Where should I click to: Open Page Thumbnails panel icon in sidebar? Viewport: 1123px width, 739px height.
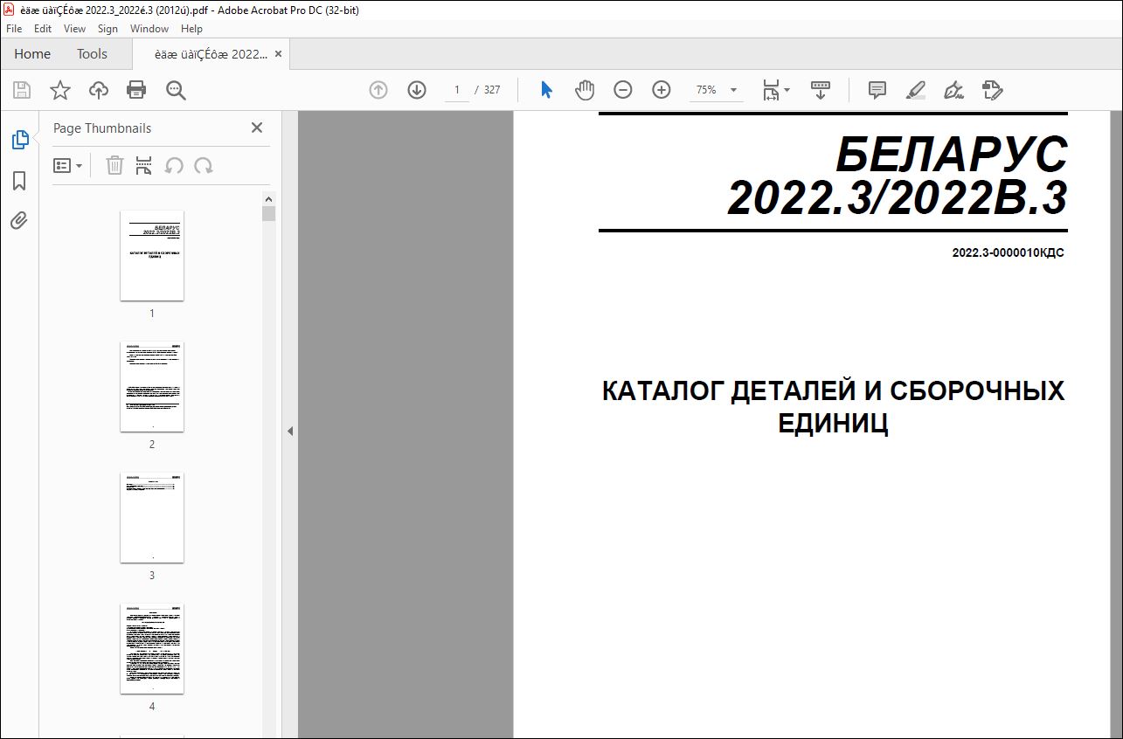19,139
